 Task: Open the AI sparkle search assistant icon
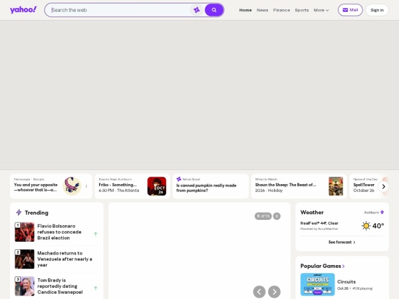[x=196, y=10]
